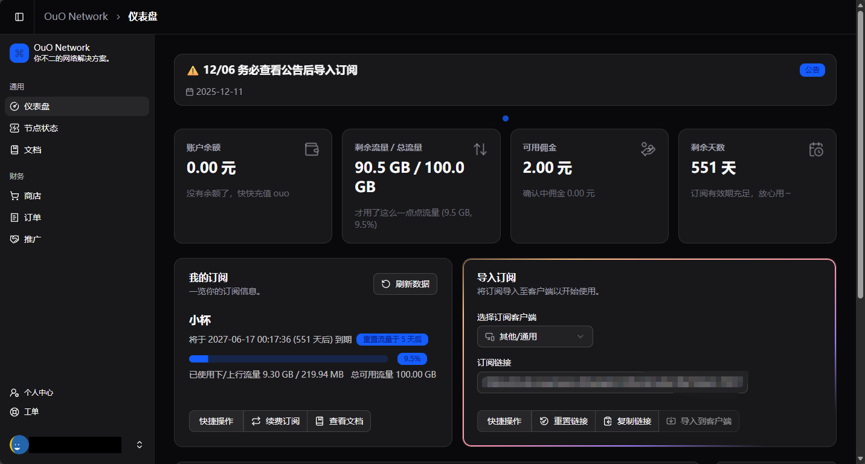The height and width of the screenshot is (464, 865).
Task: Click the 重置链接 button
Action: 564,421
